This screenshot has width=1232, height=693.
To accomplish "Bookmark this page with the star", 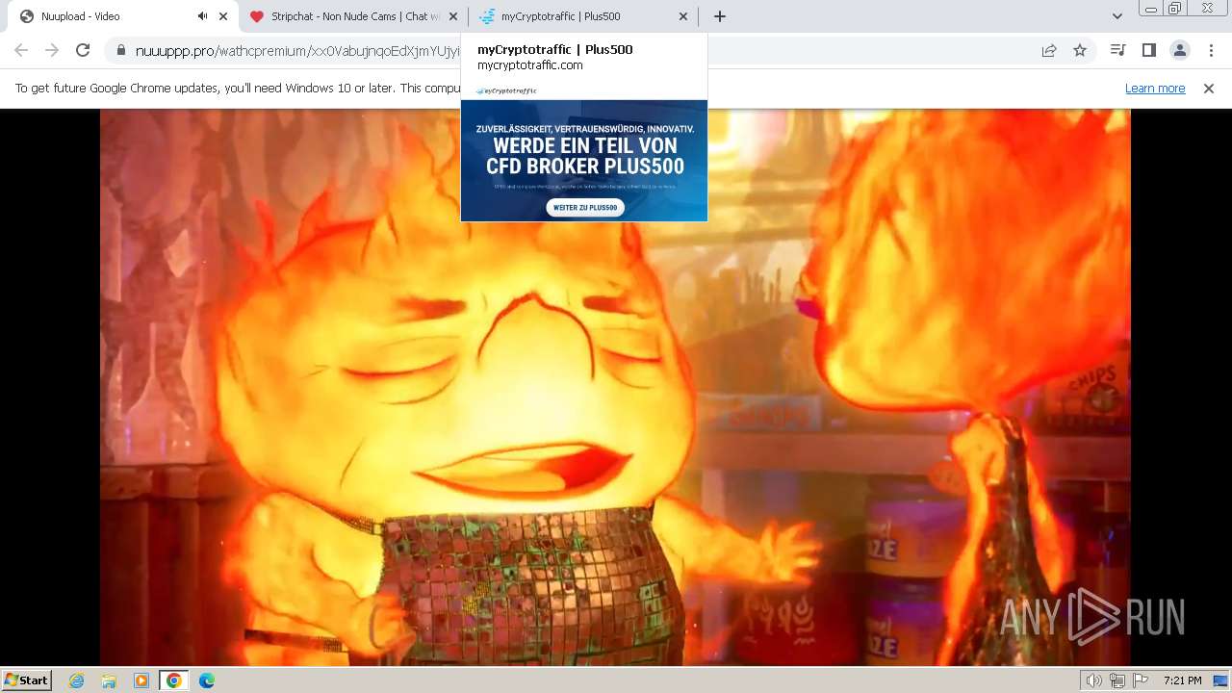I will pos(1080,50).
